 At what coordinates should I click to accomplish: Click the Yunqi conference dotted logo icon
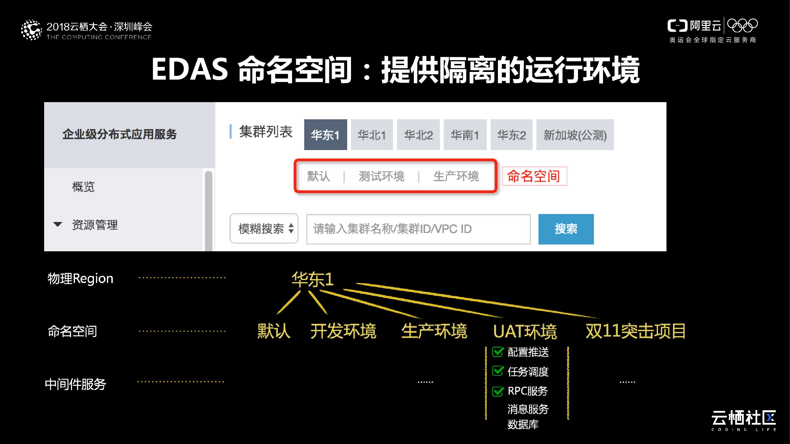pos(31,30)
